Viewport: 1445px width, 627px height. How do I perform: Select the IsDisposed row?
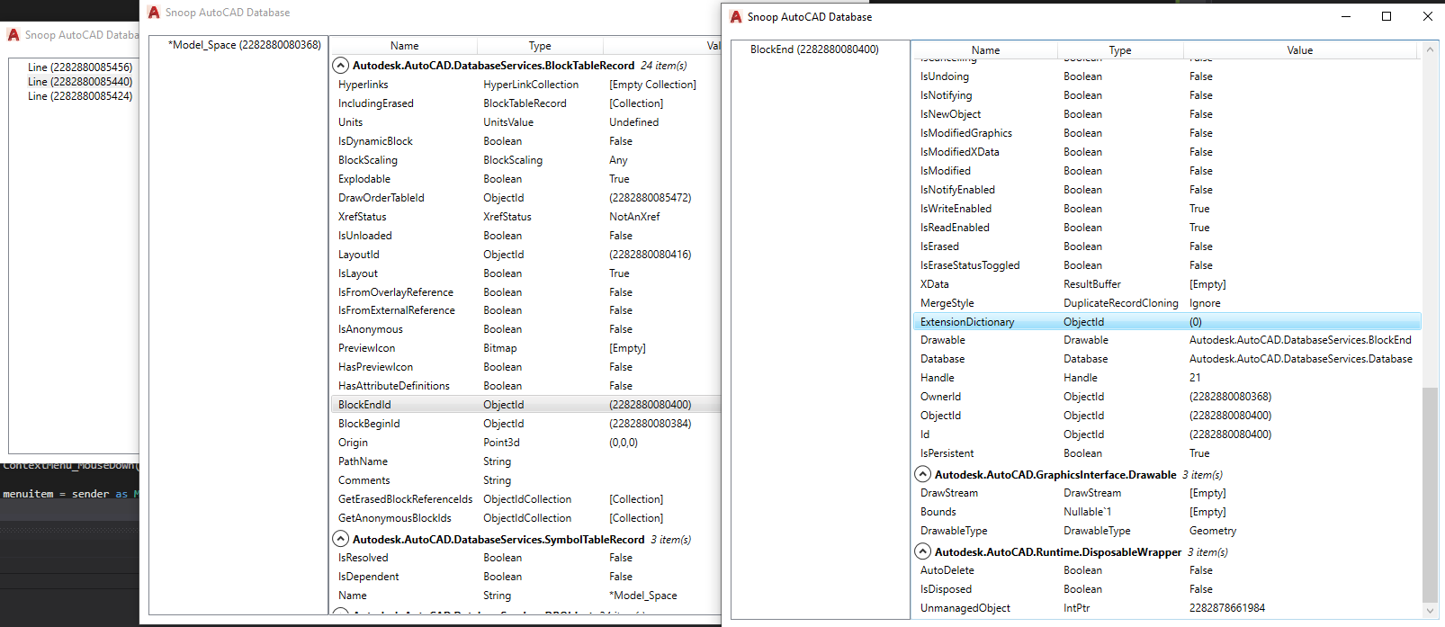pyautogui.click(x=1167, y=589)
